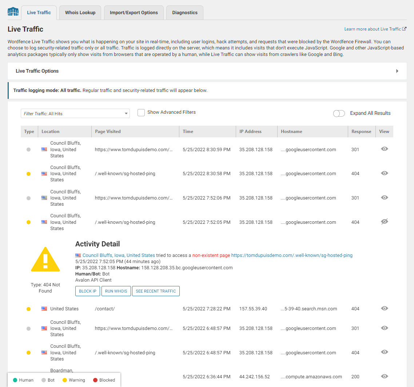
Task: View details for the 6:48:57 PM 404 entry
Action: [385, 352]
